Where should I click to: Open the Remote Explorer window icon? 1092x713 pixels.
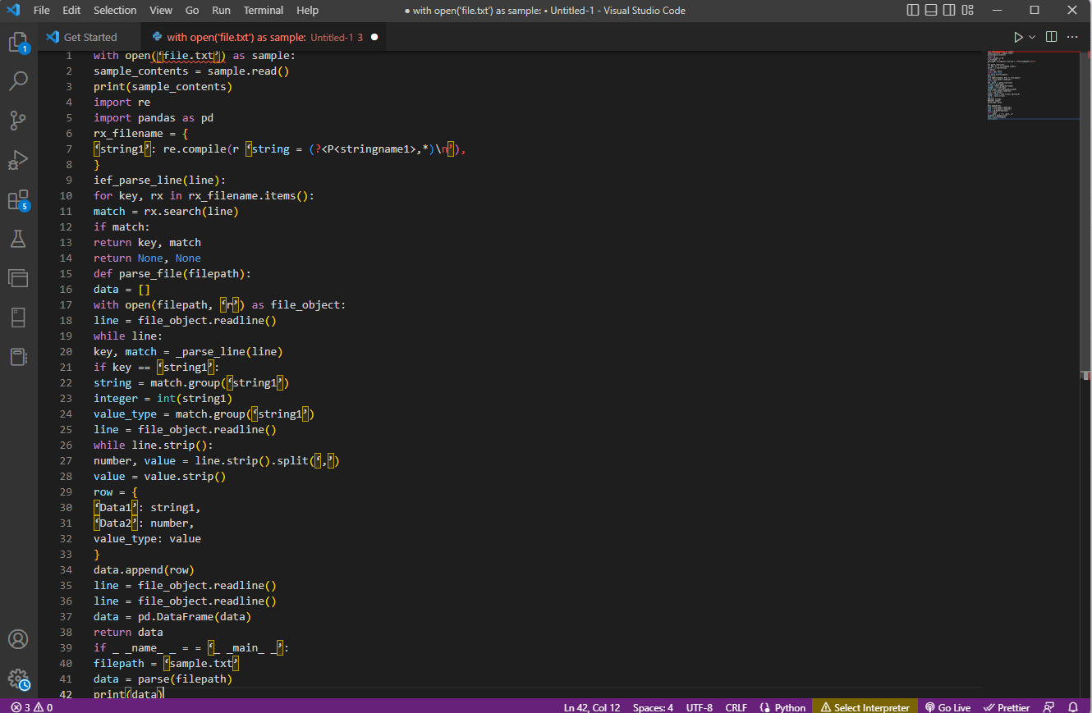18,278
